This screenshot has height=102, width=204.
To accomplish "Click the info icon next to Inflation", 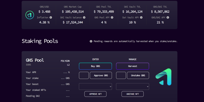I will click(51, 17).
